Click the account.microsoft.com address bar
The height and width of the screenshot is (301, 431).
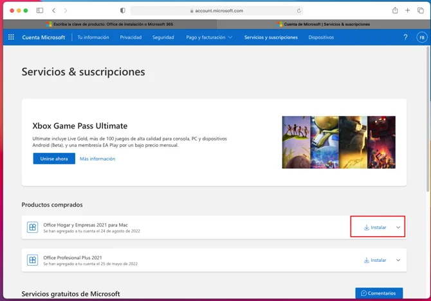[216, 11]
